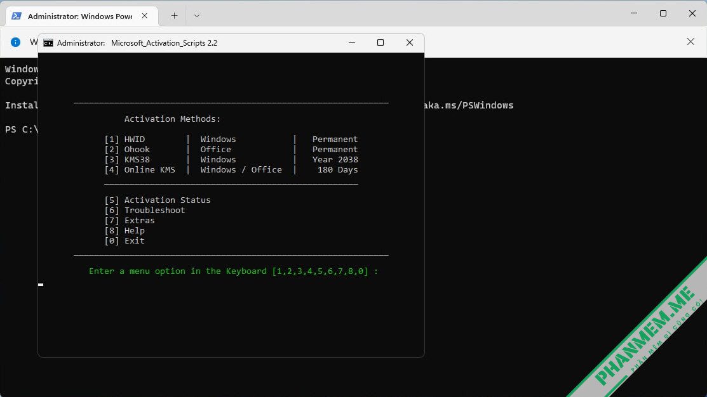707x397 pixels.
Task: Click the [6] Troubleshoot line
Action: pyautogui.click(x=145, y=210)
